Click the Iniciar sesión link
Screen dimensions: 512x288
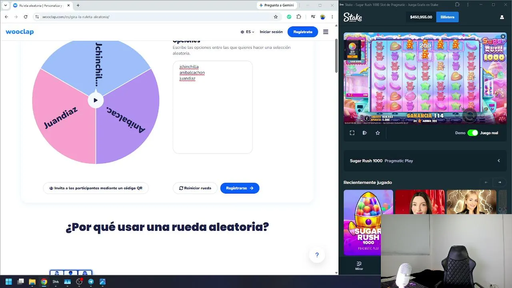271,32
